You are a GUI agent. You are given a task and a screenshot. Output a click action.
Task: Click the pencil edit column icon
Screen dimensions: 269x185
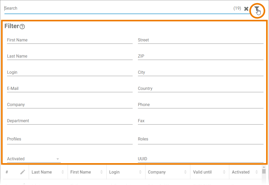23,172
